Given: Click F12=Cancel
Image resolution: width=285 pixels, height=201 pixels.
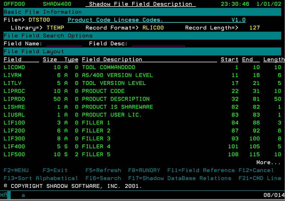Looking at the screenshot, I should coord(256,170).
